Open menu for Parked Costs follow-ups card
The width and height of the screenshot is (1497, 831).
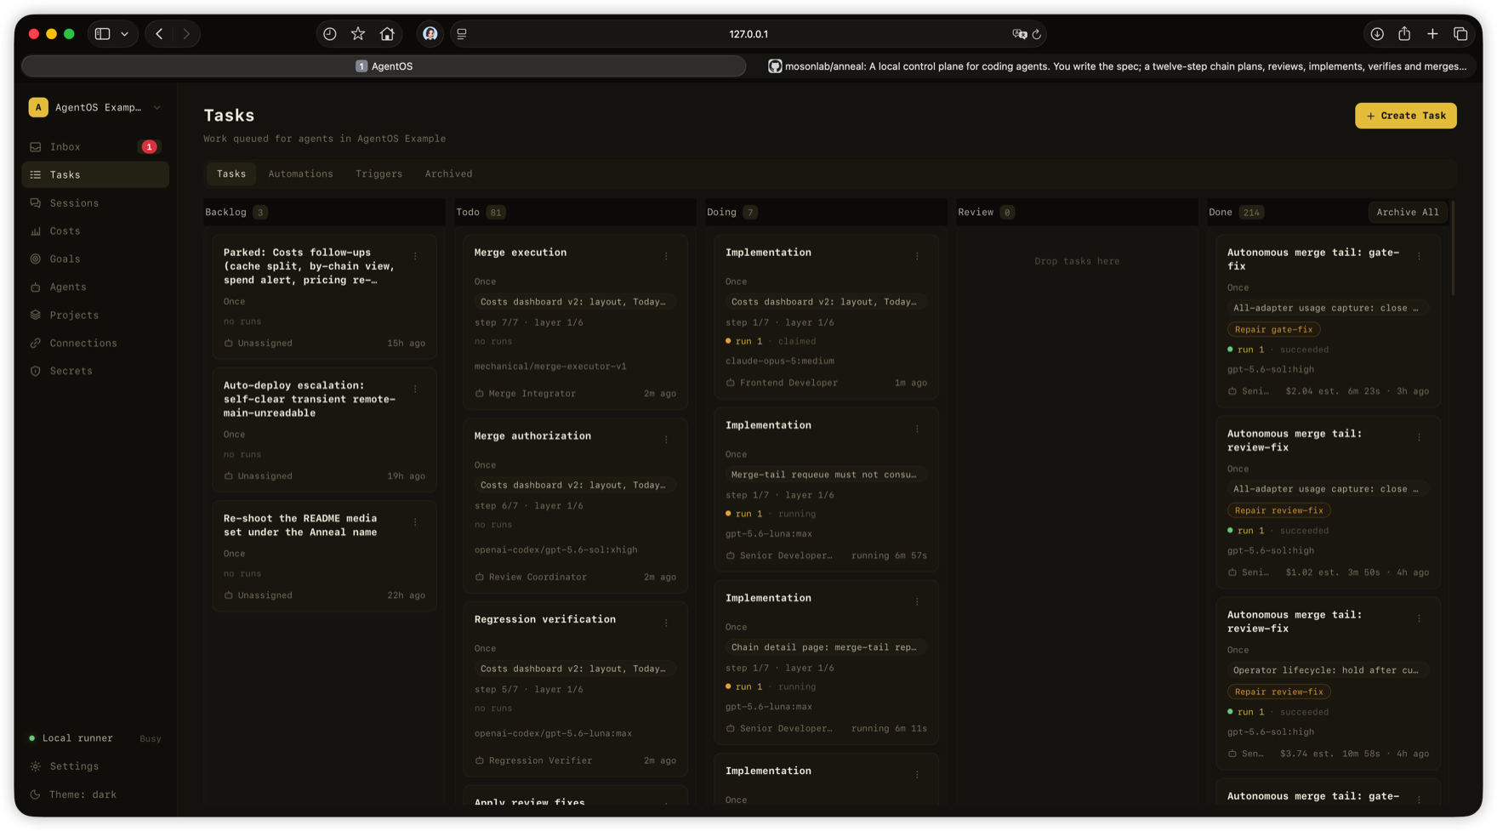click(x=415, y=256)
